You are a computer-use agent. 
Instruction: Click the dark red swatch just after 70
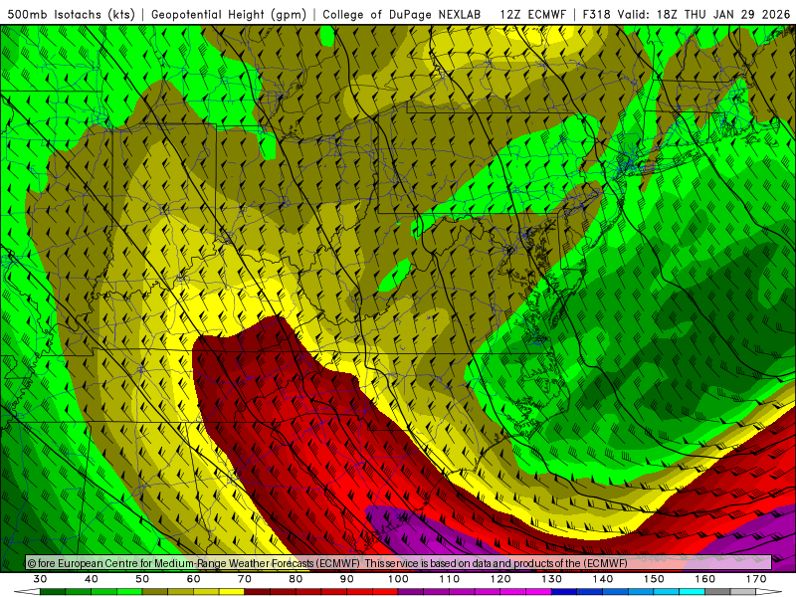click(258, 592)
